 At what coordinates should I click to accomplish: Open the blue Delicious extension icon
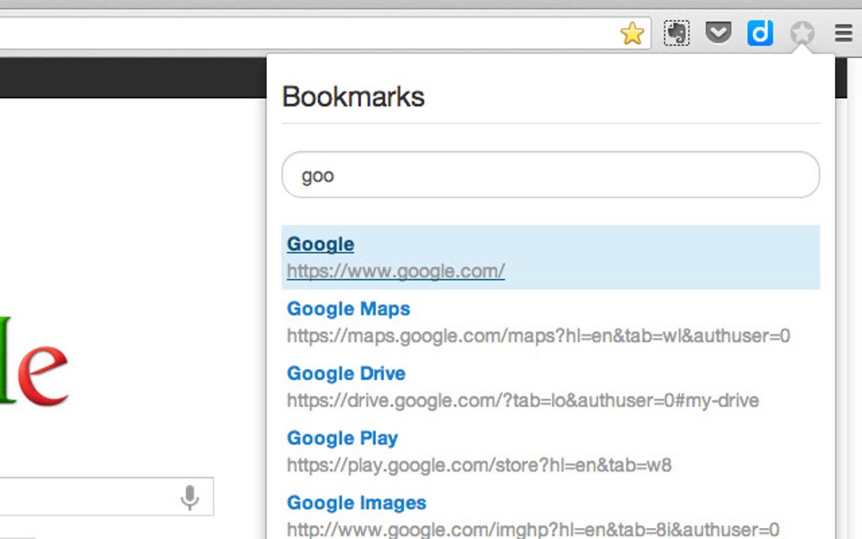(x=759, y=33)
